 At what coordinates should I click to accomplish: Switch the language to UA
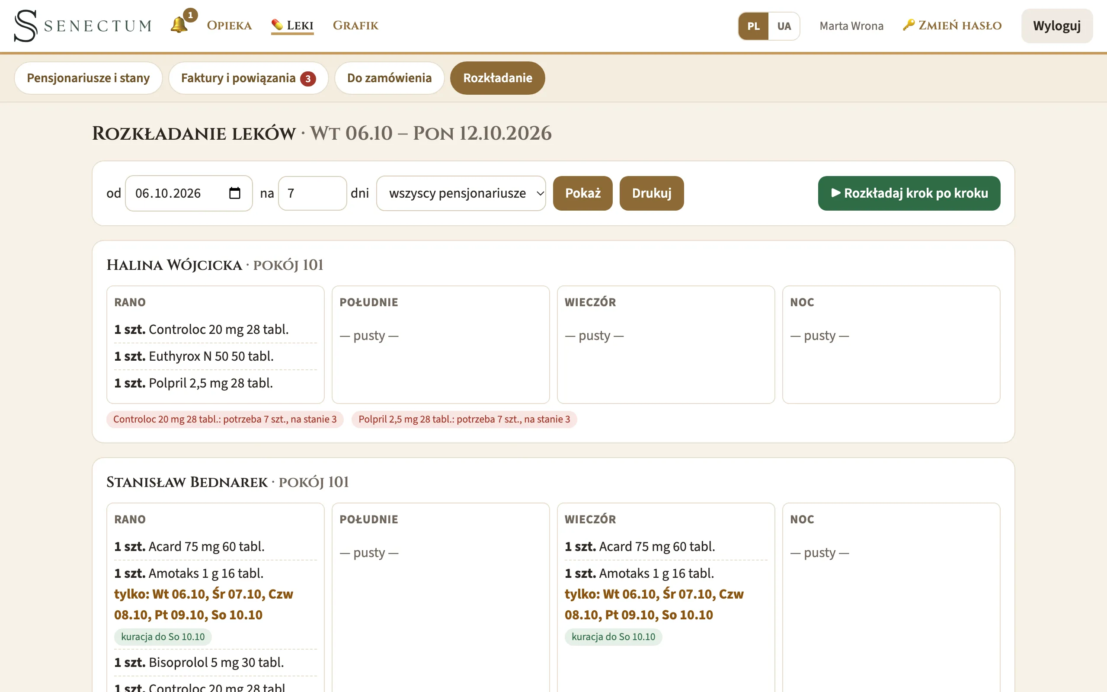pos(784,26)
